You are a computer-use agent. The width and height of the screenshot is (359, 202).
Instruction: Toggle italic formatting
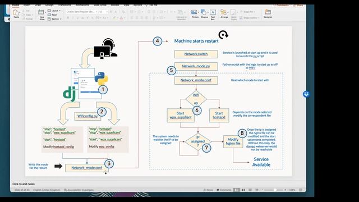tap(73, 18)
